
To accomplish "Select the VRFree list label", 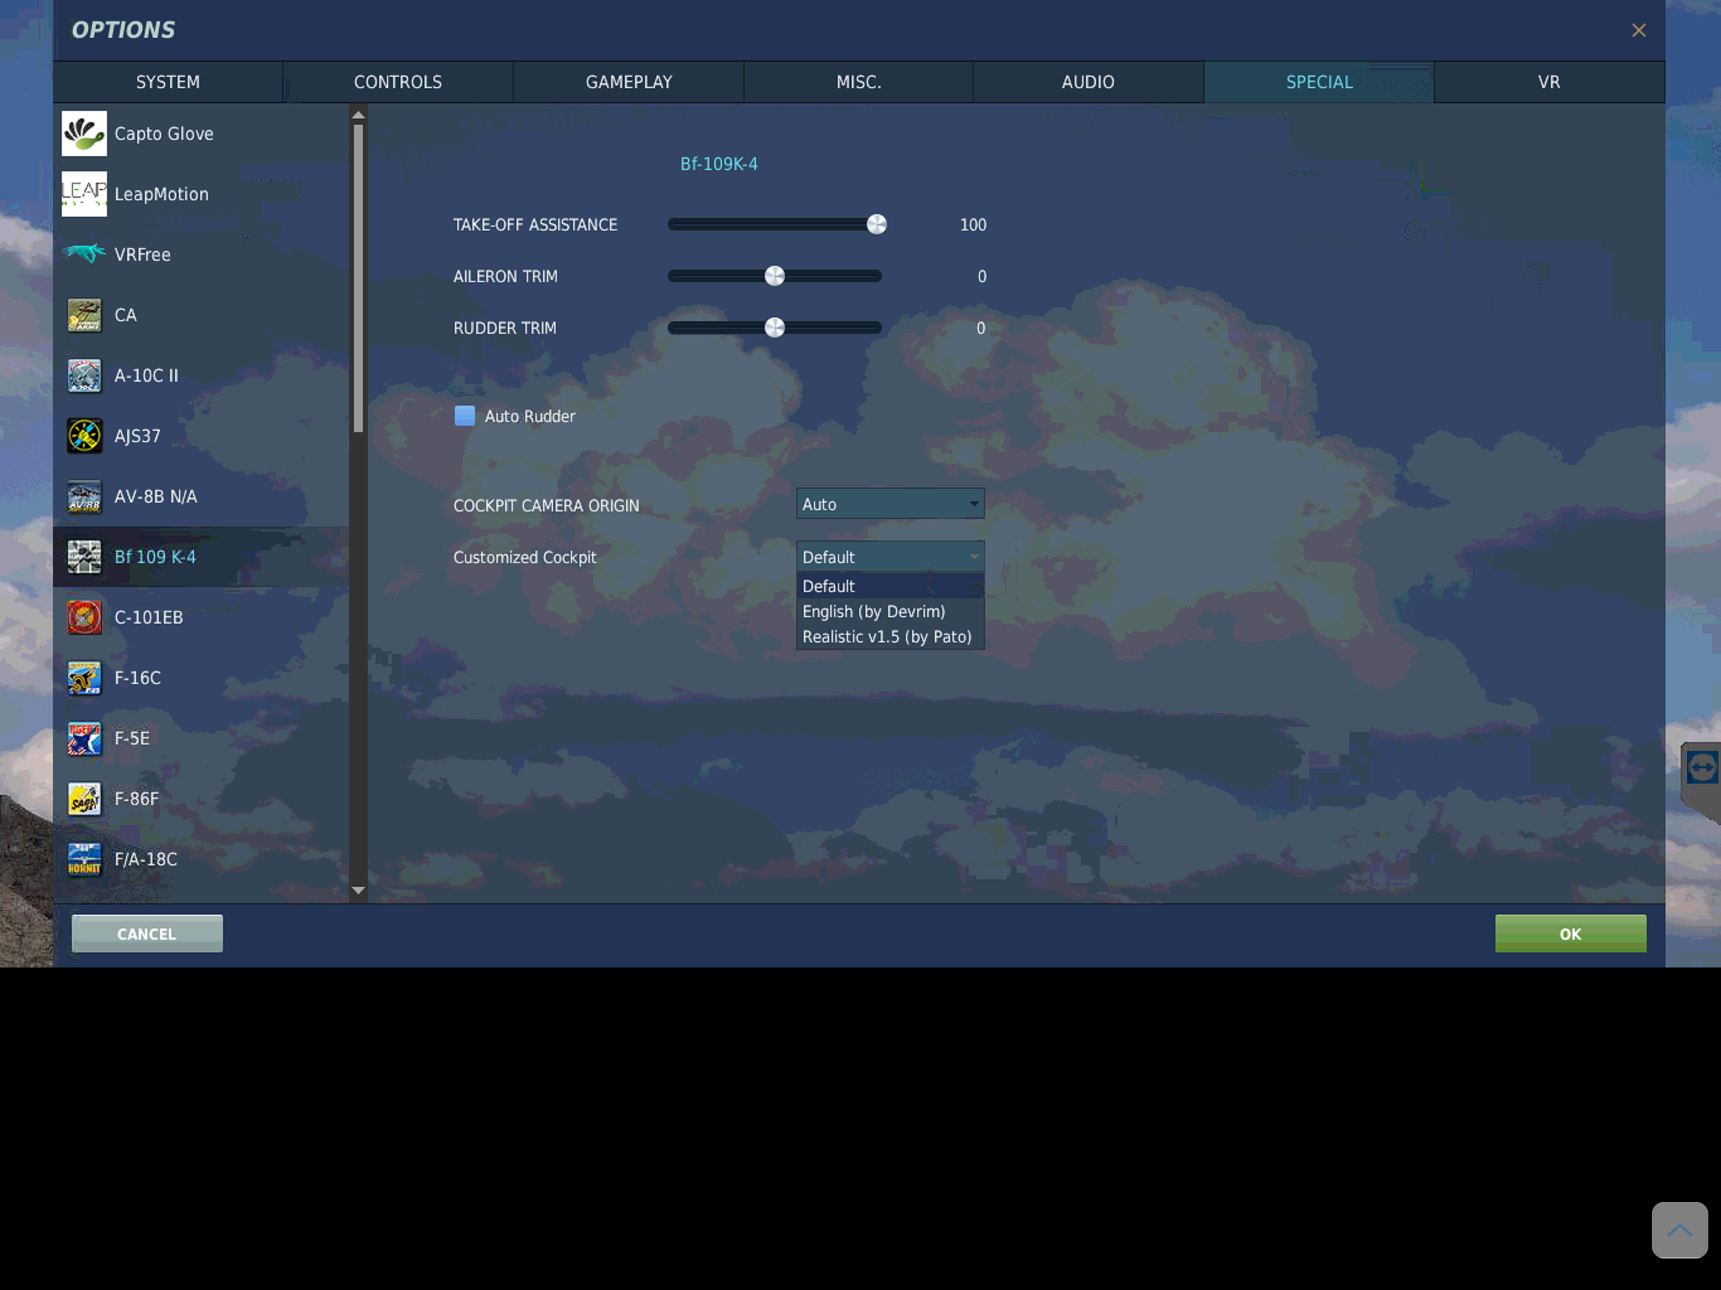I will (x=142, y=254).
